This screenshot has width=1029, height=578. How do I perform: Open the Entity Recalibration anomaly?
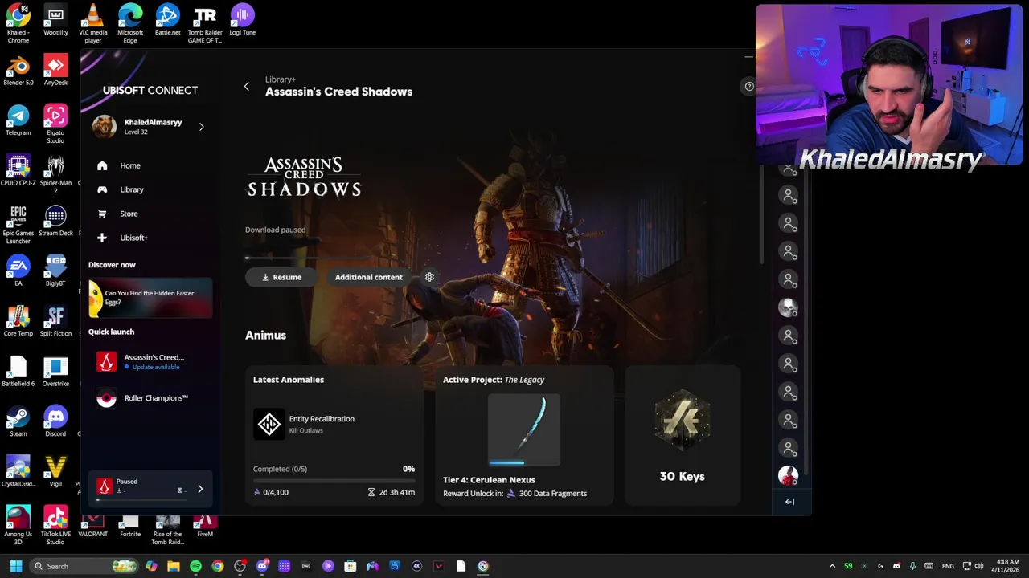coord(334,424)
